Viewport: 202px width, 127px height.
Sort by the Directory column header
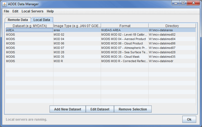click(172, 26)
